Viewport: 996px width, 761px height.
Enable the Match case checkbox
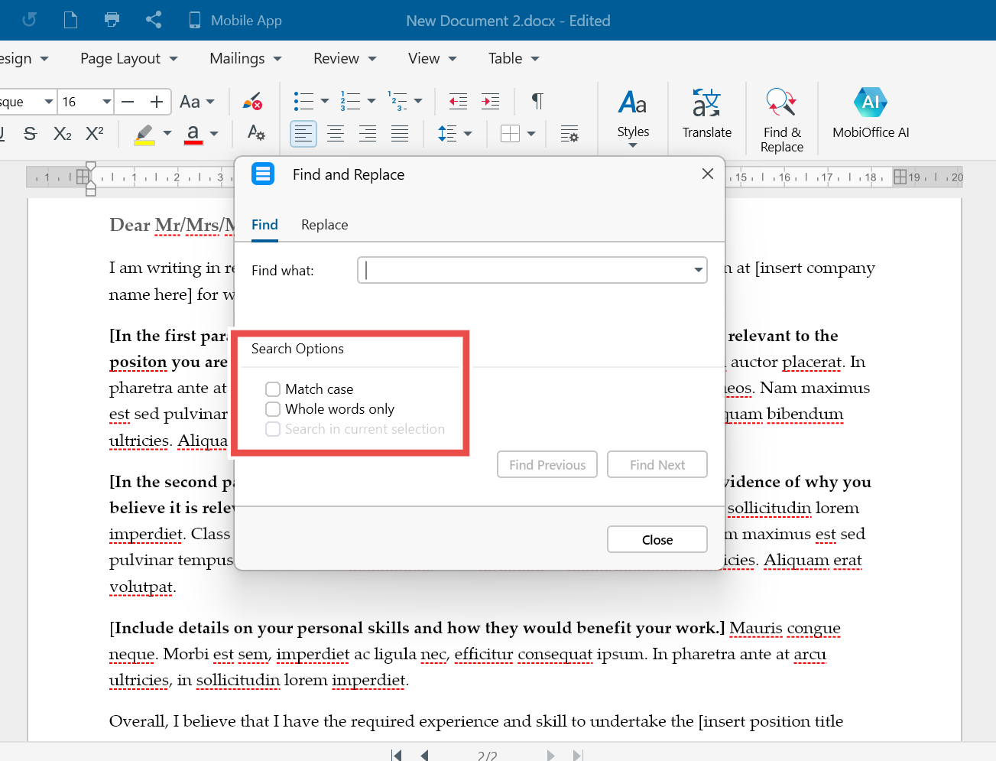point(273,389)
